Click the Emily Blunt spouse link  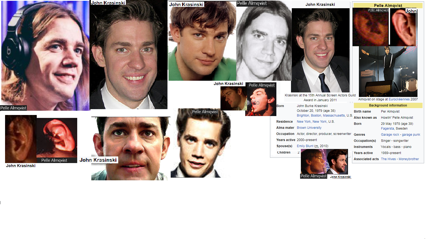[305, 146]
